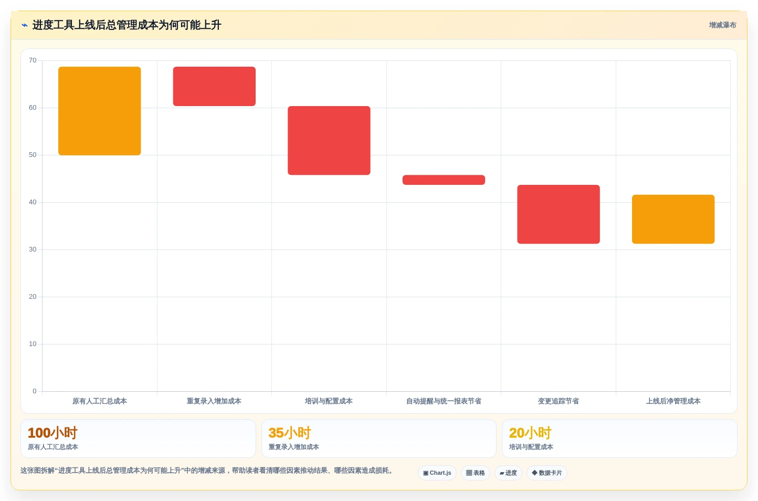Image resolution: width=758 pixels, height=501 pixels.
Task: Select the red 变更追踪节省 bar
Action: [x=559, y=214]
